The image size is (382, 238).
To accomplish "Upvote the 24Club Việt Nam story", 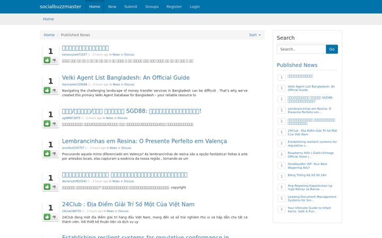I will coord(47,217).
